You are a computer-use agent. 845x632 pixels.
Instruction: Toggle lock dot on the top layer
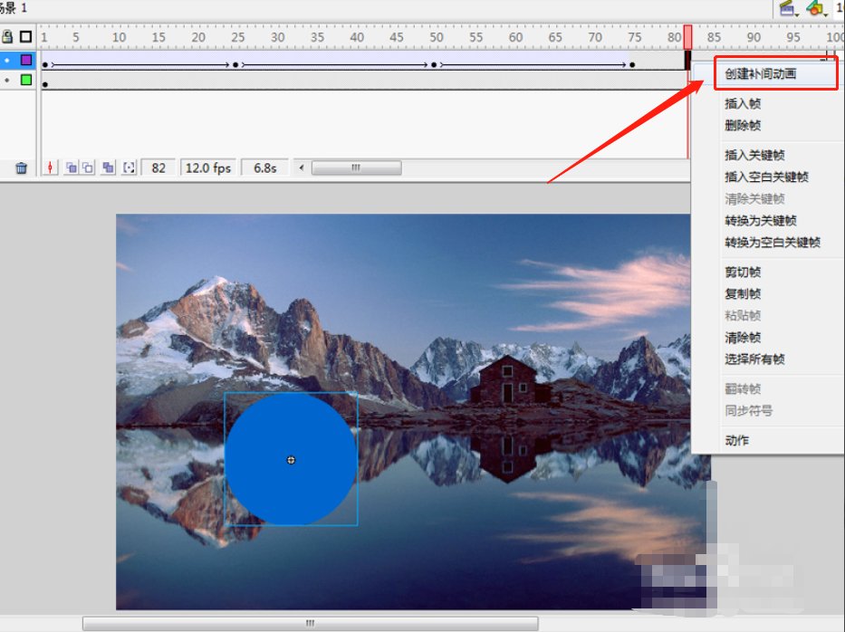(x=8, y=60)
